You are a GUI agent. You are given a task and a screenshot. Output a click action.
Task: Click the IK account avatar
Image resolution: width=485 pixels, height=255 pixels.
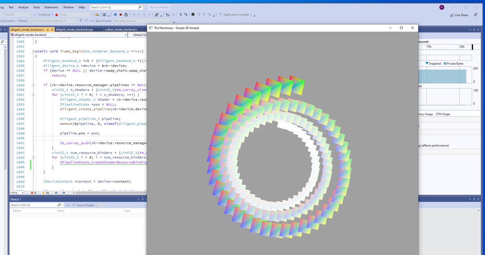pos(441,7)
